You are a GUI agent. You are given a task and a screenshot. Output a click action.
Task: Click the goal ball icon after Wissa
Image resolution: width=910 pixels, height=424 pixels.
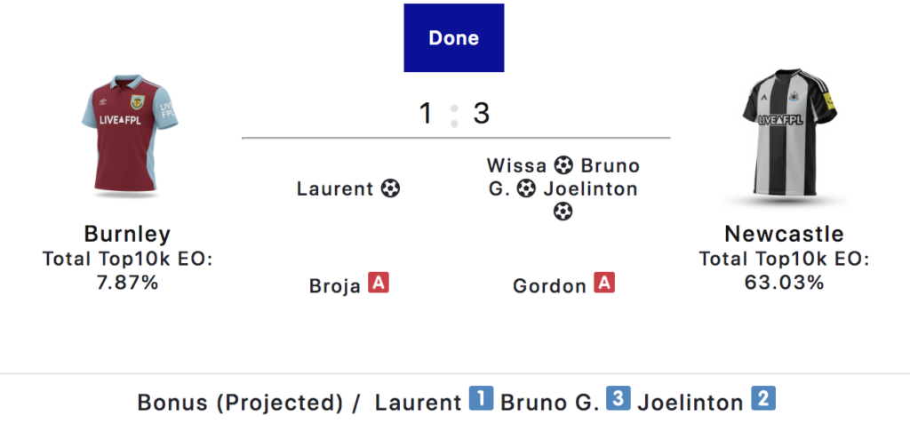point(563,165)
